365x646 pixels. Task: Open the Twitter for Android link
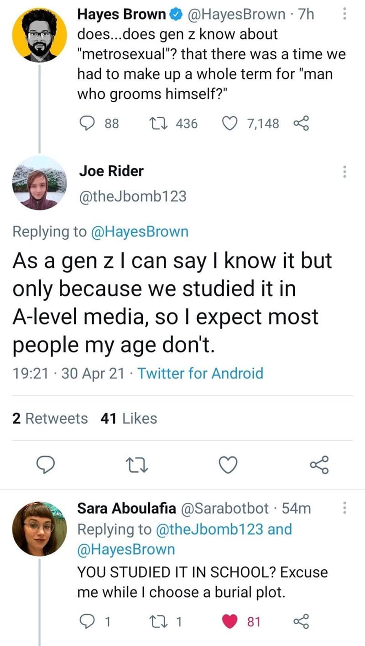click(200, 373)
